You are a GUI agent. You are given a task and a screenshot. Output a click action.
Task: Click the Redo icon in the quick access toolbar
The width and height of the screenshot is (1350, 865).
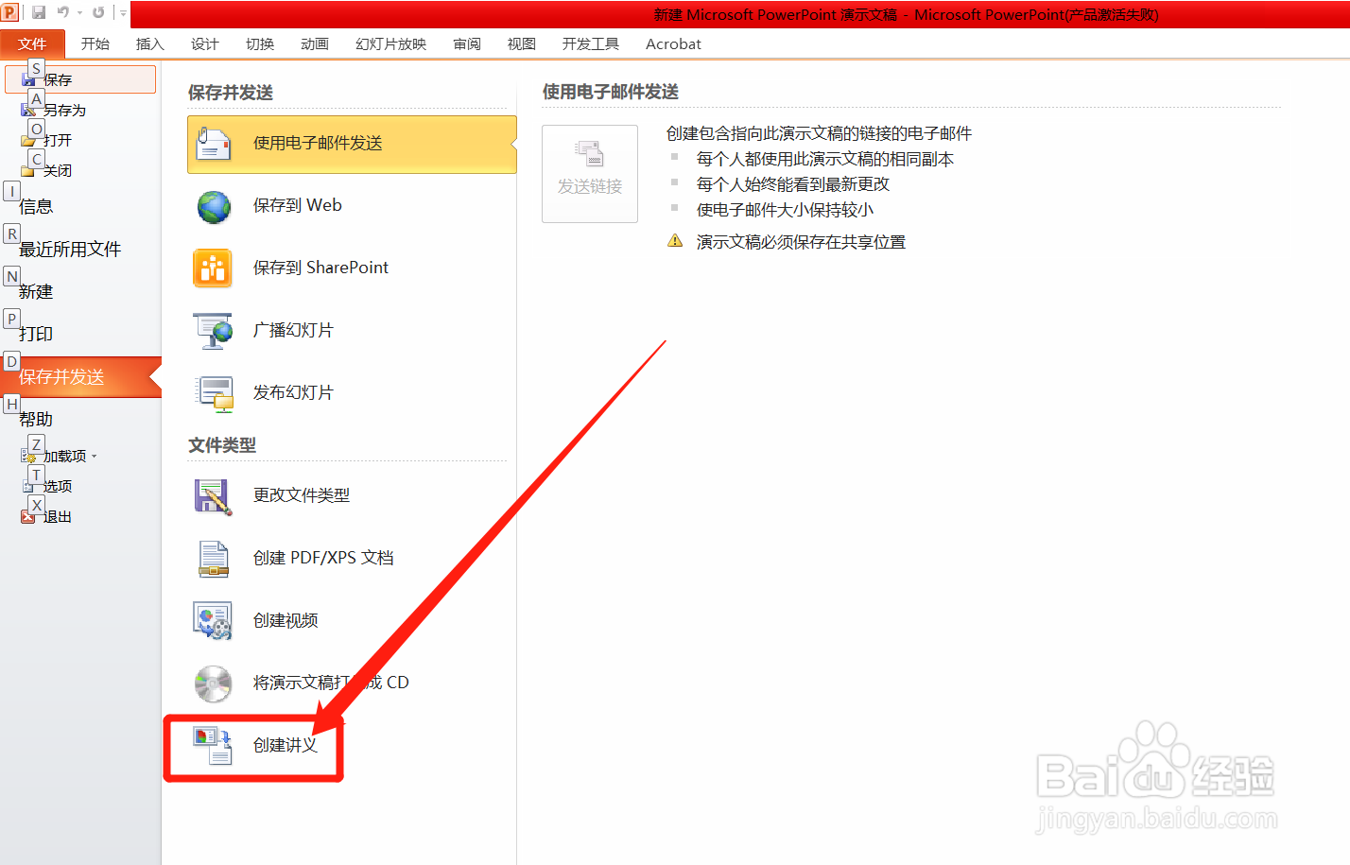click(x=98, y=12)
